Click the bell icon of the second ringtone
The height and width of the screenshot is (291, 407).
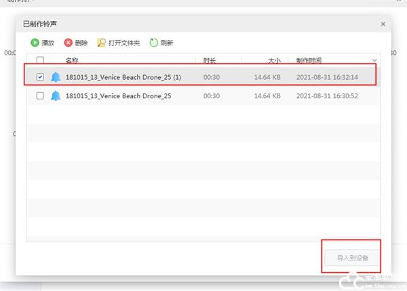tap(56, 96)
